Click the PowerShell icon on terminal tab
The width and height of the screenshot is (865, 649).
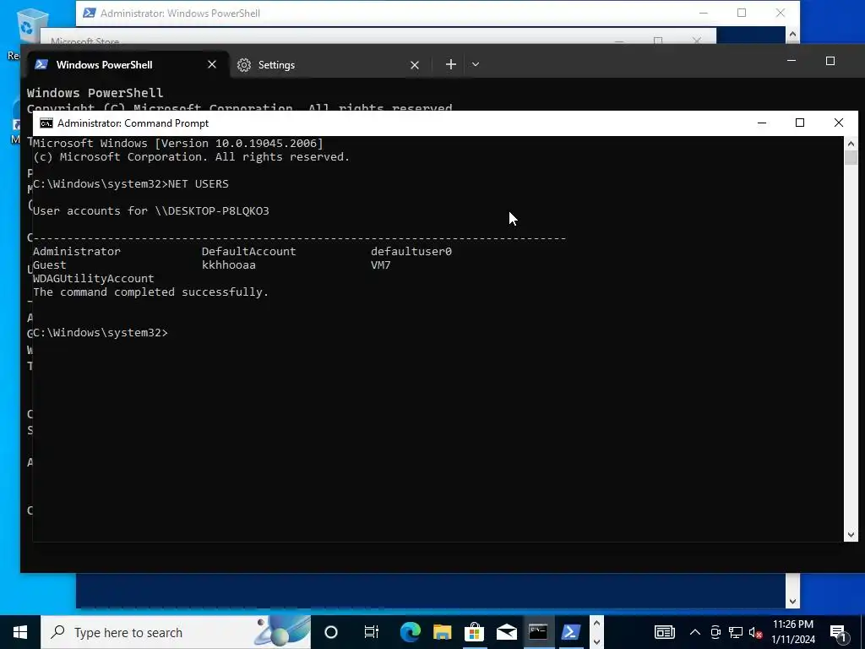pyautogui.click(x=41, y=64)
